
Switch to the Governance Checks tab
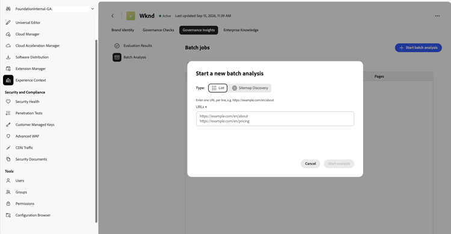(158, 30)
